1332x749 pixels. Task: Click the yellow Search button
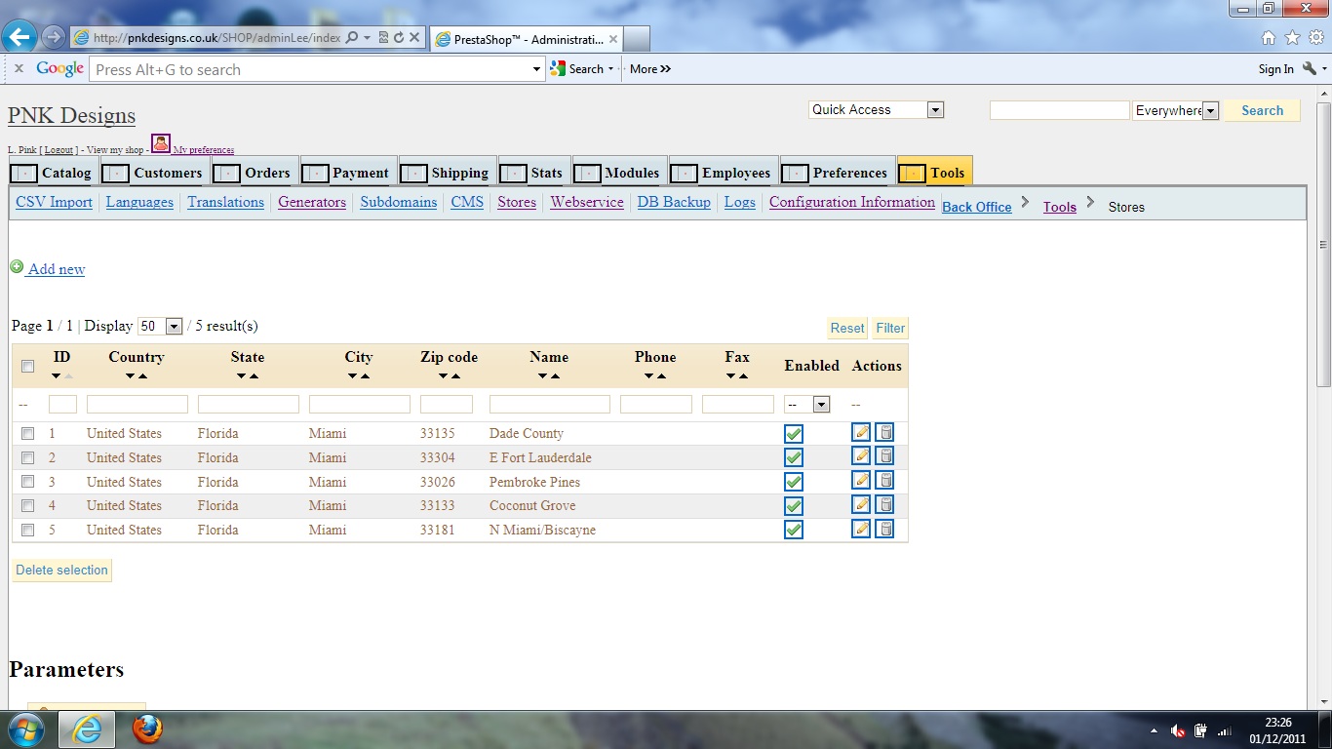click(x=1263, y=110)
